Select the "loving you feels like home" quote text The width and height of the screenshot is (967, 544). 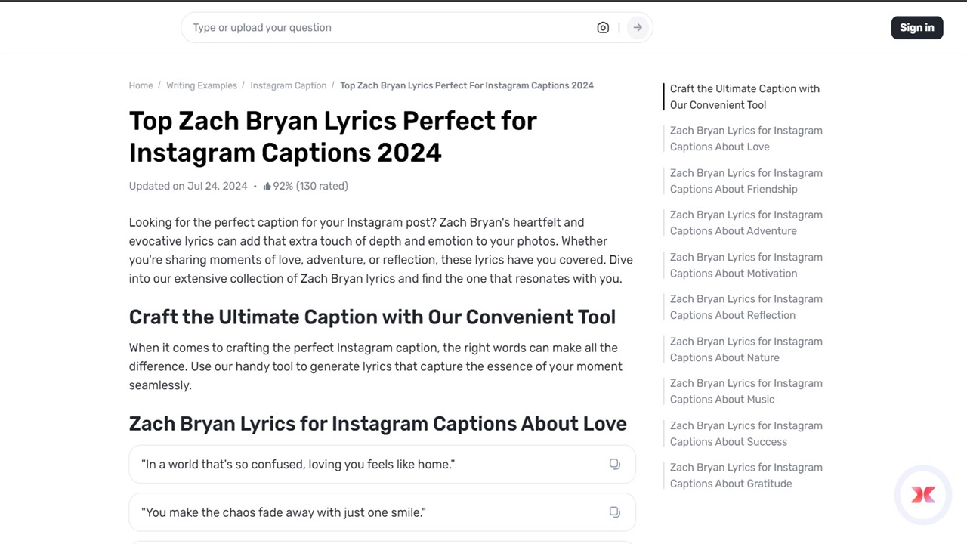coord(298,465)
